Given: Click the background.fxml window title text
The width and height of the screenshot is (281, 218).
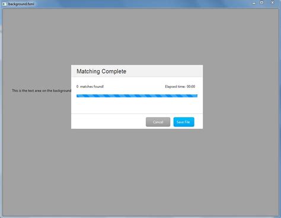Looking at the screenshot, I should [x=21, y=4].
